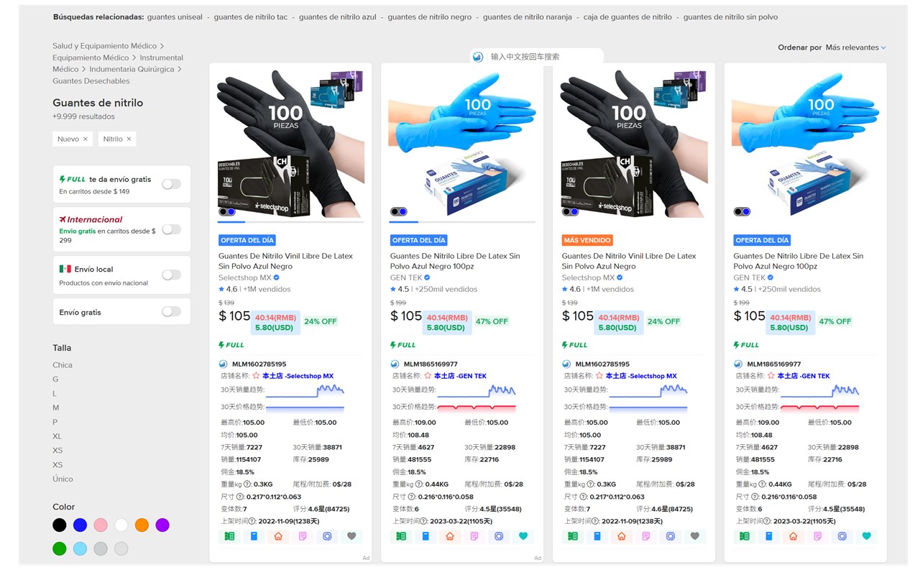Toggle the FULL free shipping switch

point(171,184)
